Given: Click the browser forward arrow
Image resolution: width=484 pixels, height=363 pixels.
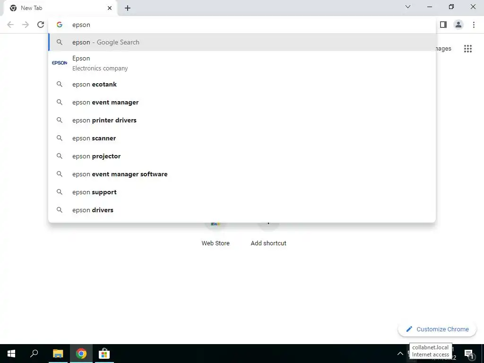Looking at the screenshot, I should coord(26,25).
